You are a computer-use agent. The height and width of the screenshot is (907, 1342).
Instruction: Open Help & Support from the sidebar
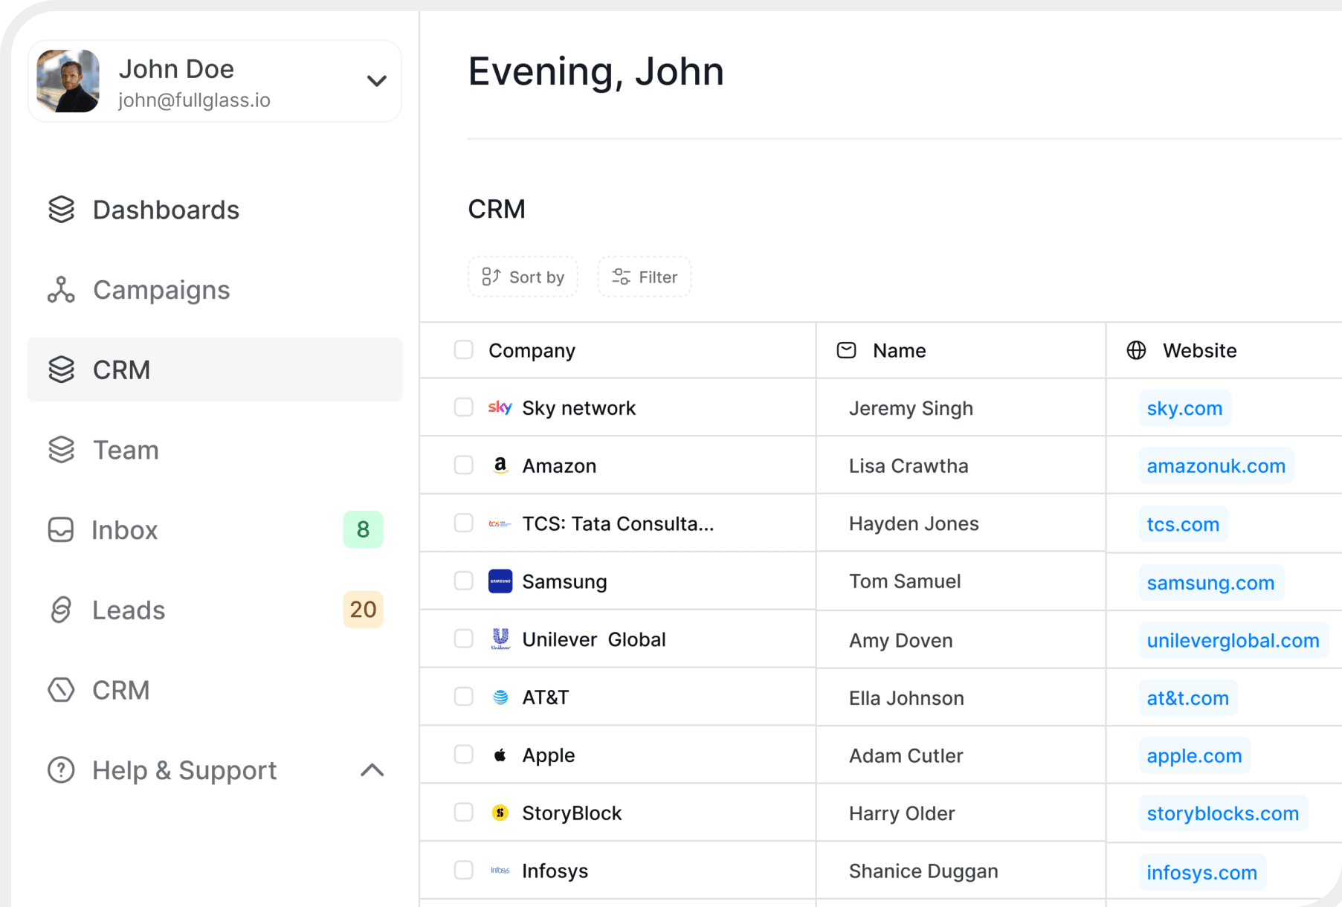pyautogui.click(x=184, y=770)
